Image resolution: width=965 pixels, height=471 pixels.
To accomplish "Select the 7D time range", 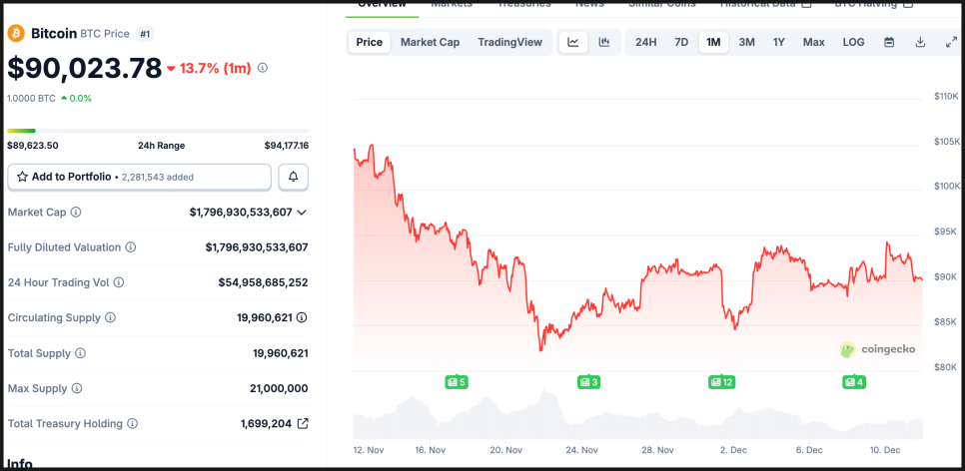I will (x=681, y=42).
